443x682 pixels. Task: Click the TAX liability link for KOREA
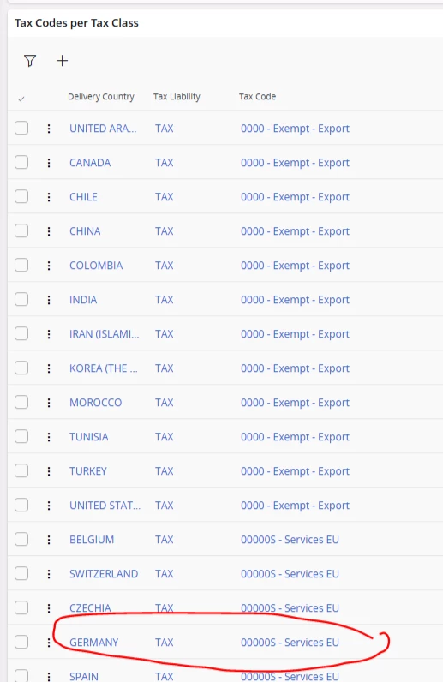point(164,368)
